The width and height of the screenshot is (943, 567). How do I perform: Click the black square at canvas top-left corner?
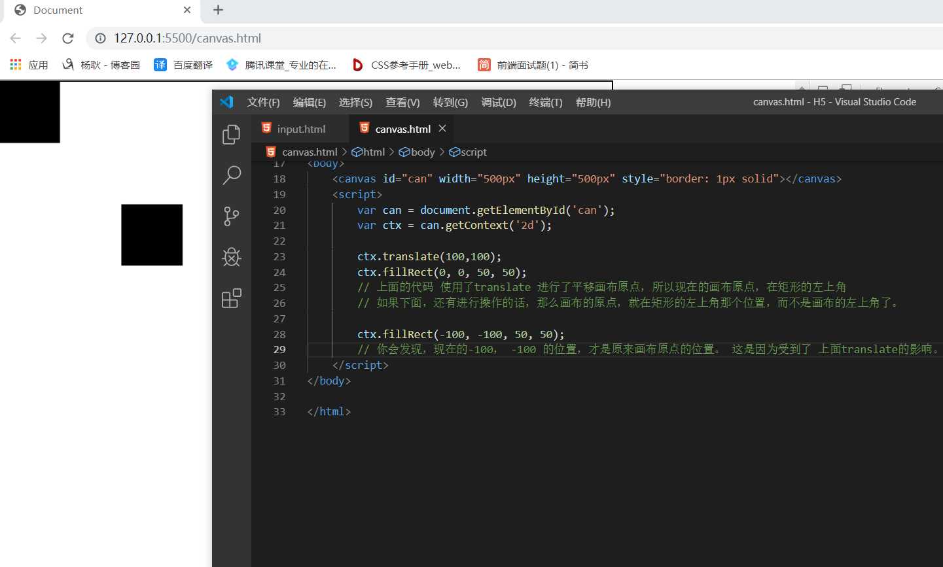pos(30,112)
